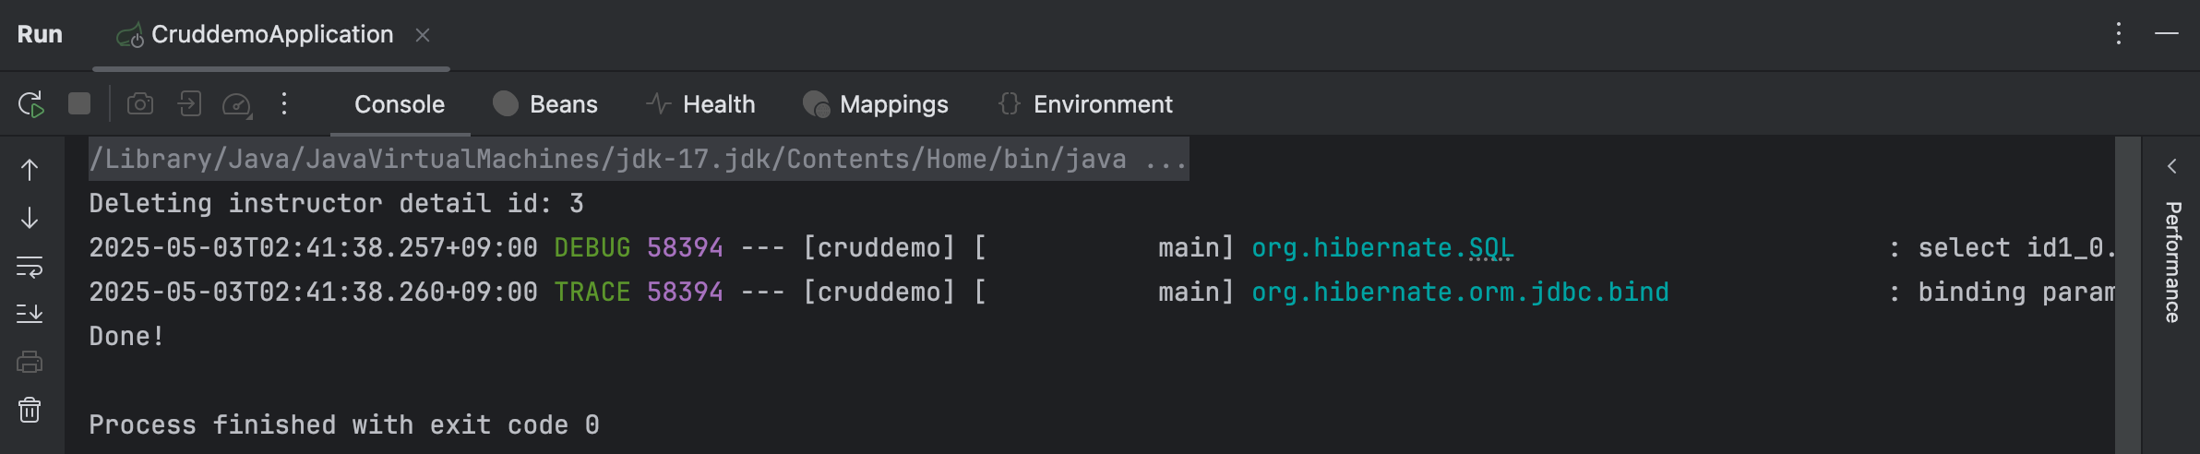Clear all console output with trash icon

(x=30, y=410)
